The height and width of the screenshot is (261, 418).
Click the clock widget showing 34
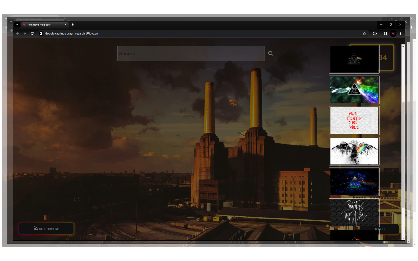pyautogui.click(x=387, y=58)
